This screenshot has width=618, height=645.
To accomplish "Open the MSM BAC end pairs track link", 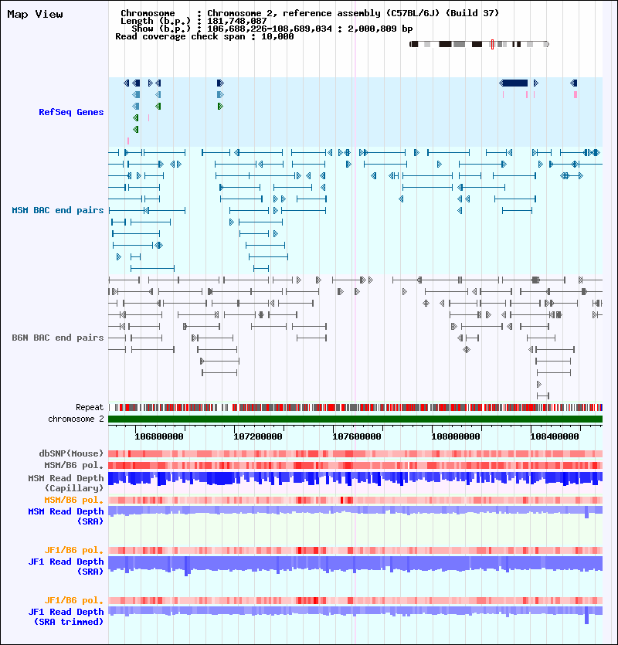I will point(58,210).
